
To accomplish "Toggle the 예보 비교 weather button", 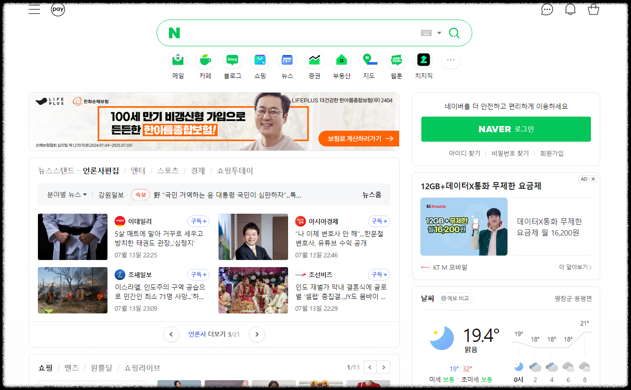I will pyautogui.click(x=455, y=298).
